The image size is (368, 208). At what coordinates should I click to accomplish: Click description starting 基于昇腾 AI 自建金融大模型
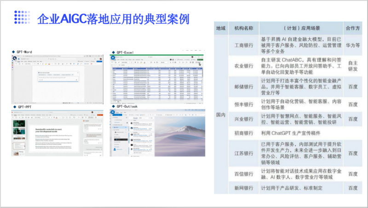coord(301,45)
